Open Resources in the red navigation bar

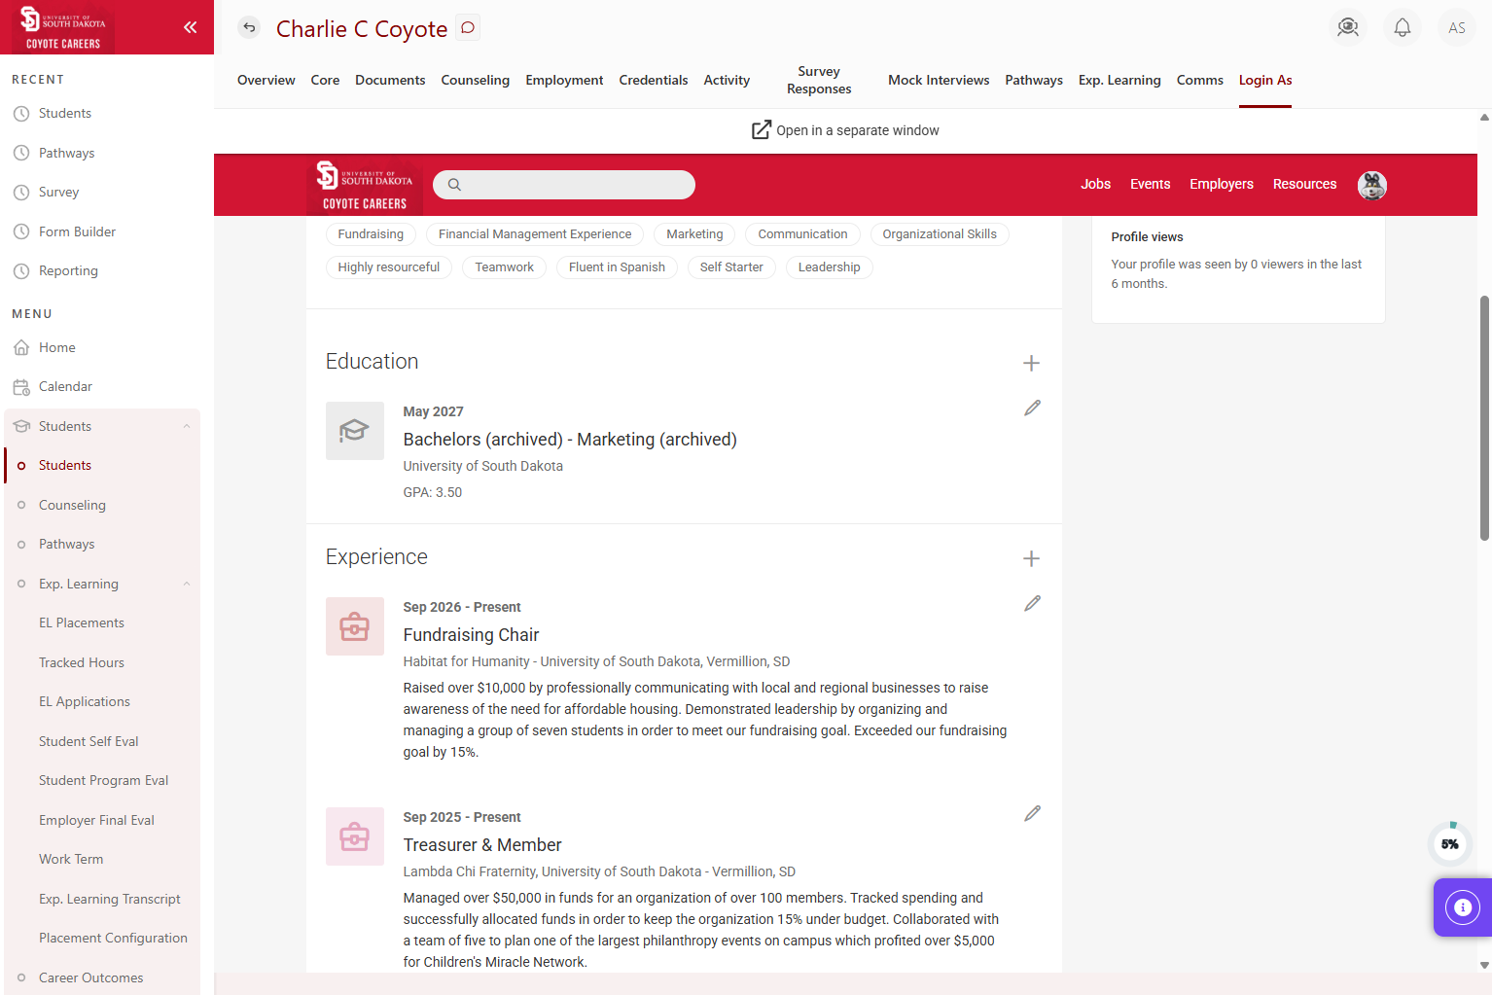(1304, 184)
